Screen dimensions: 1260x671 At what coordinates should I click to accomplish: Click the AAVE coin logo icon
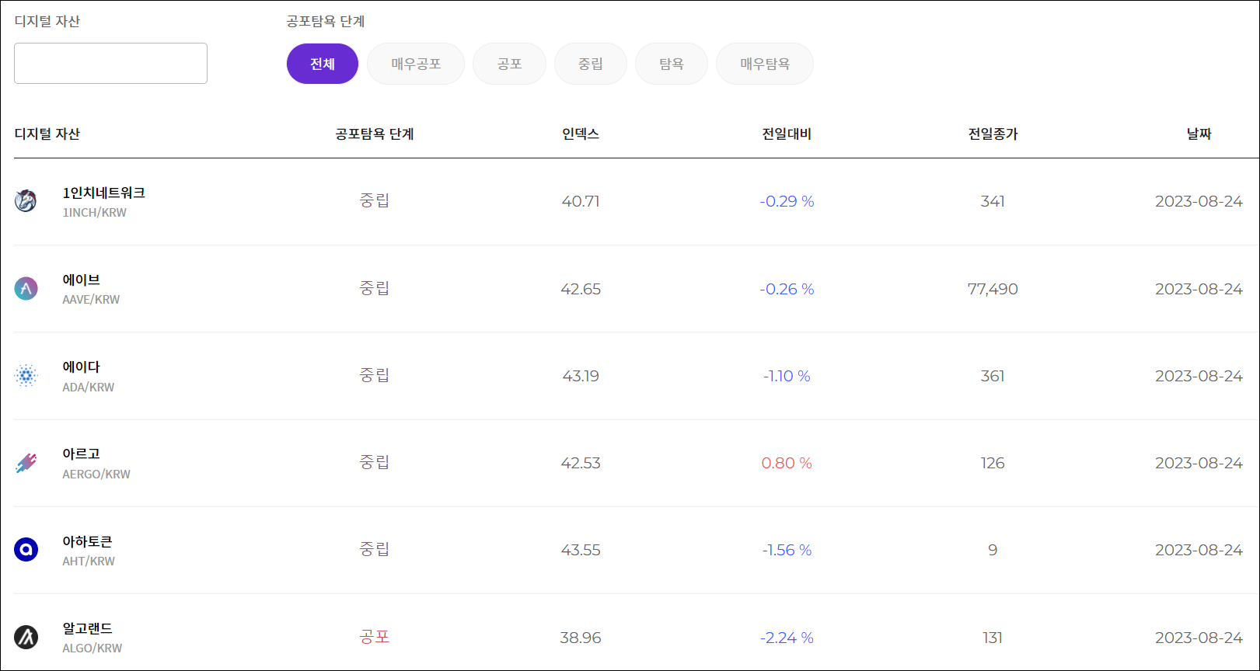coord(26,289)
